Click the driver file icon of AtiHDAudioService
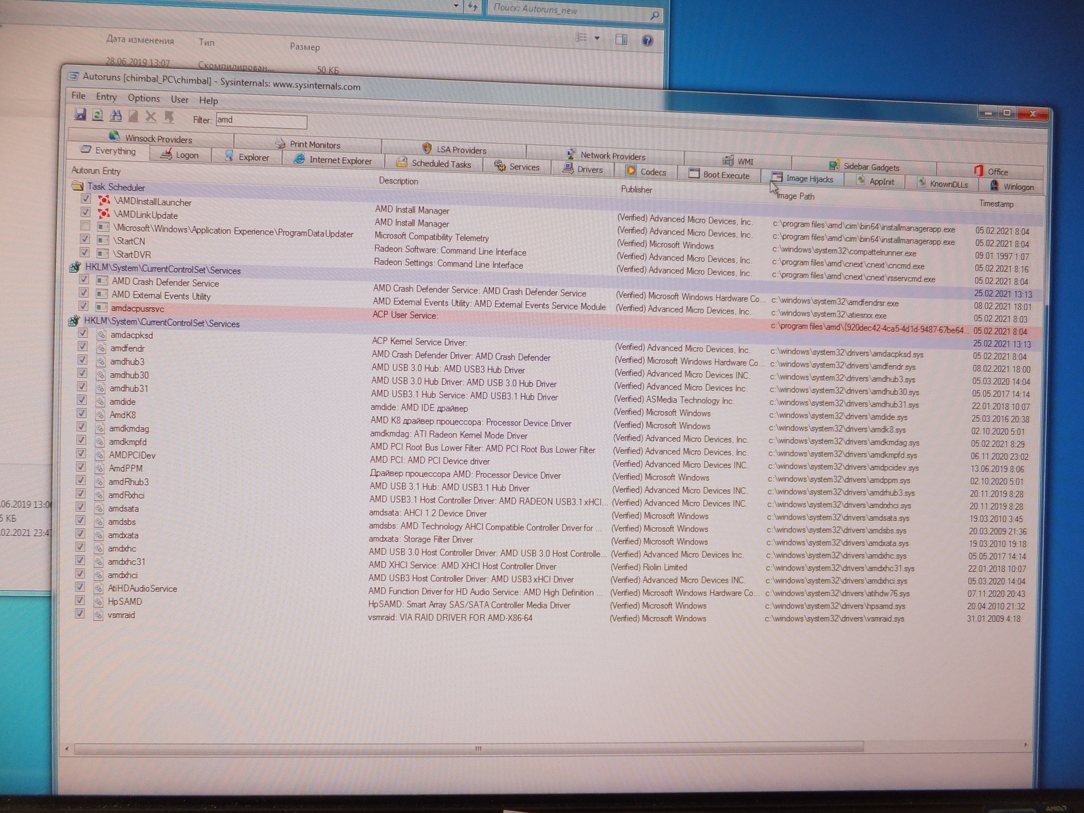 pyautogui.click(x=98, y=587)
